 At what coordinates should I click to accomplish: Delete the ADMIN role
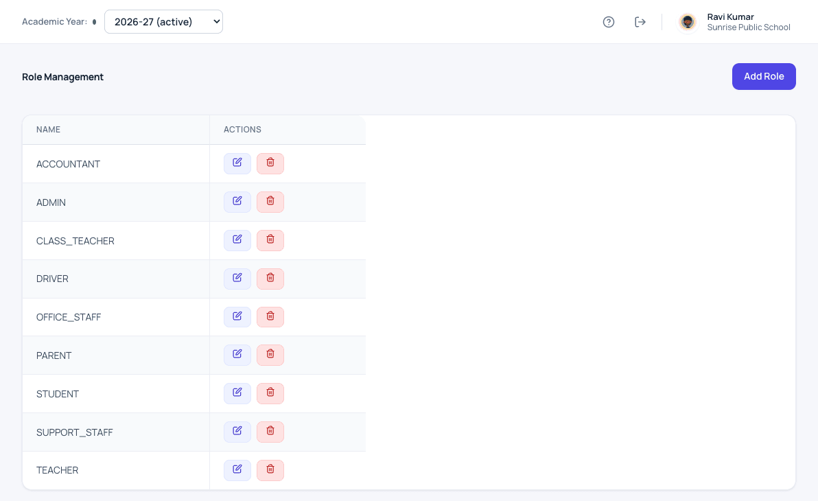[270, 202]
